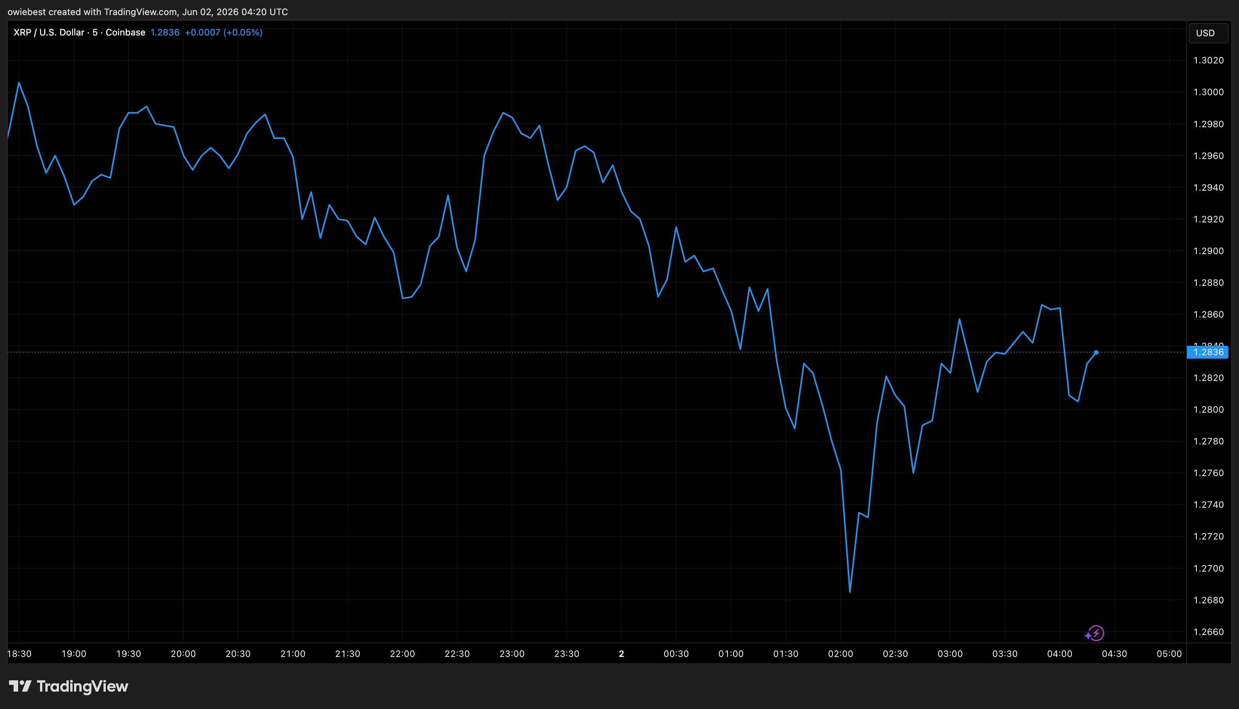Image resolution: width=1239 pixels, height=709 pixels.
Task: Click the TradingView logo
Action: pyautogui.click(x=69, y=686)
